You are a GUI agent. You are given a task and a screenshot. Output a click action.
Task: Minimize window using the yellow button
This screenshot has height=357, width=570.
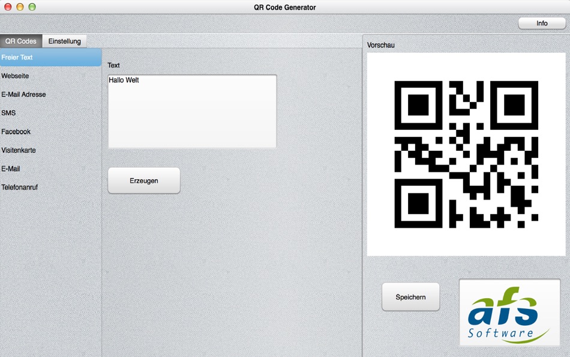[x=20, y=7]
